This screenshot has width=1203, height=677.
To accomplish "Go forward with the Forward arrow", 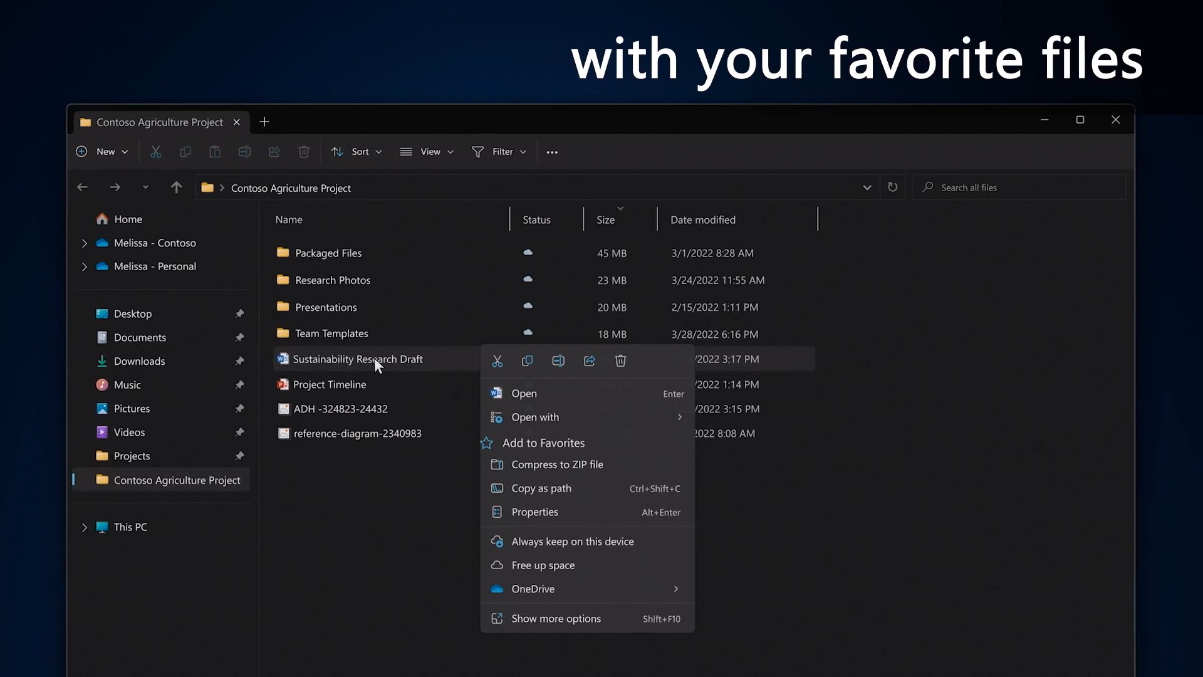I will pyautogui.click(x=115, y=187).
